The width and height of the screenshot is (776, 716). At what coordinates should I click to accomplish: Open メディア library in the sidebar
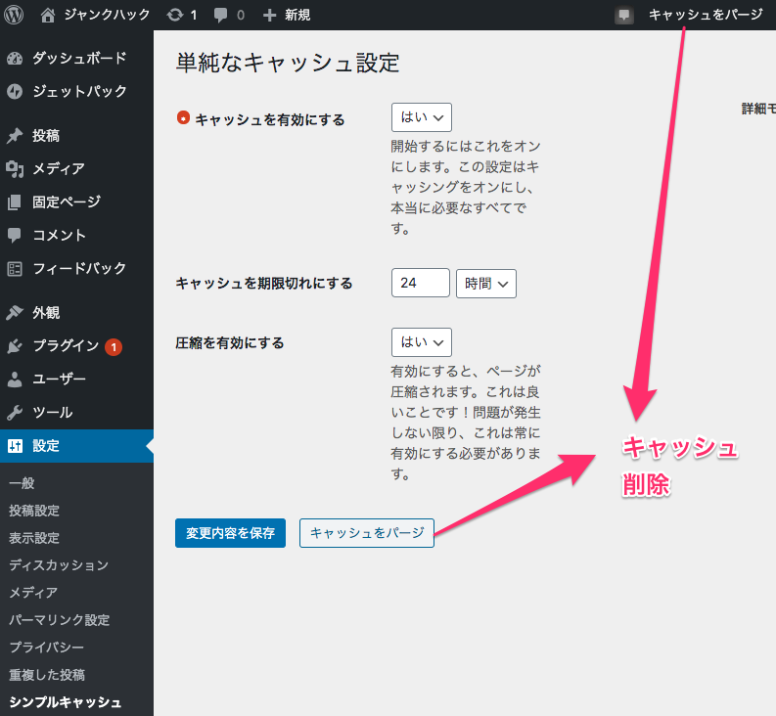(x=58, y=168)
